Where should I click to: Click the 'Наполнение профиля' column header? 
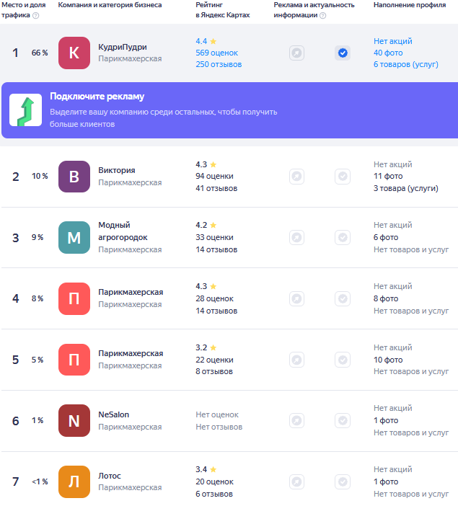click(410, 5)
